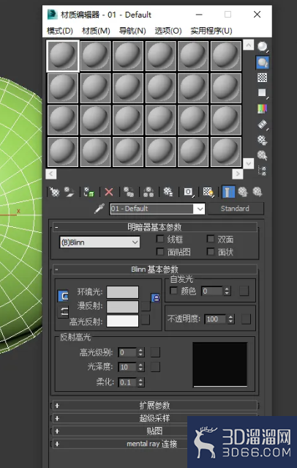Click the 光泽度 map button
The height and width of the screenshot is (468, 297).
[155, 367]
